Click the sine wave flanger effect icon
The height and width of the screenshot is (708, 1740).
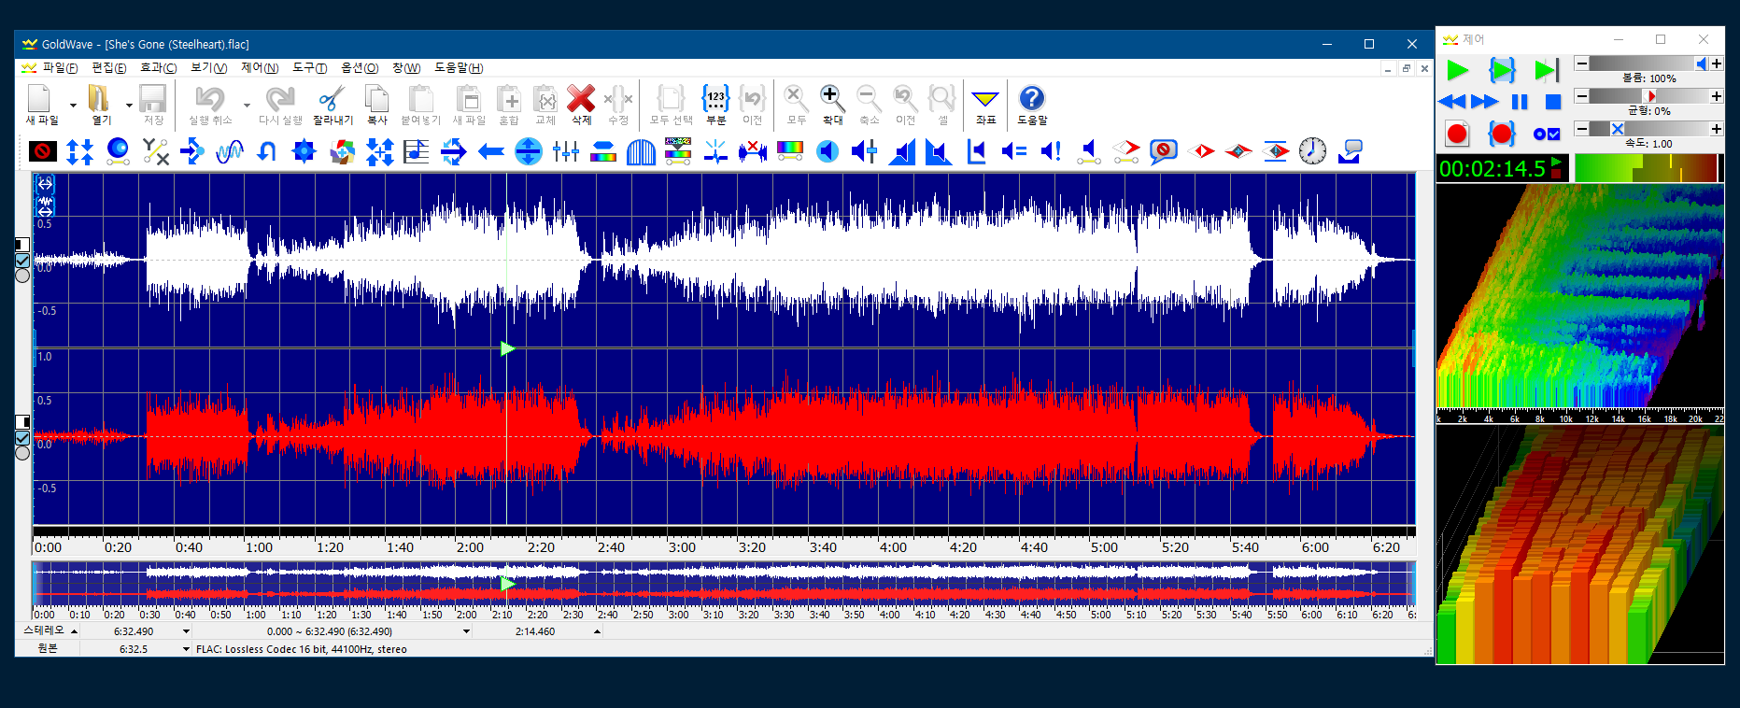coord(230,151)
